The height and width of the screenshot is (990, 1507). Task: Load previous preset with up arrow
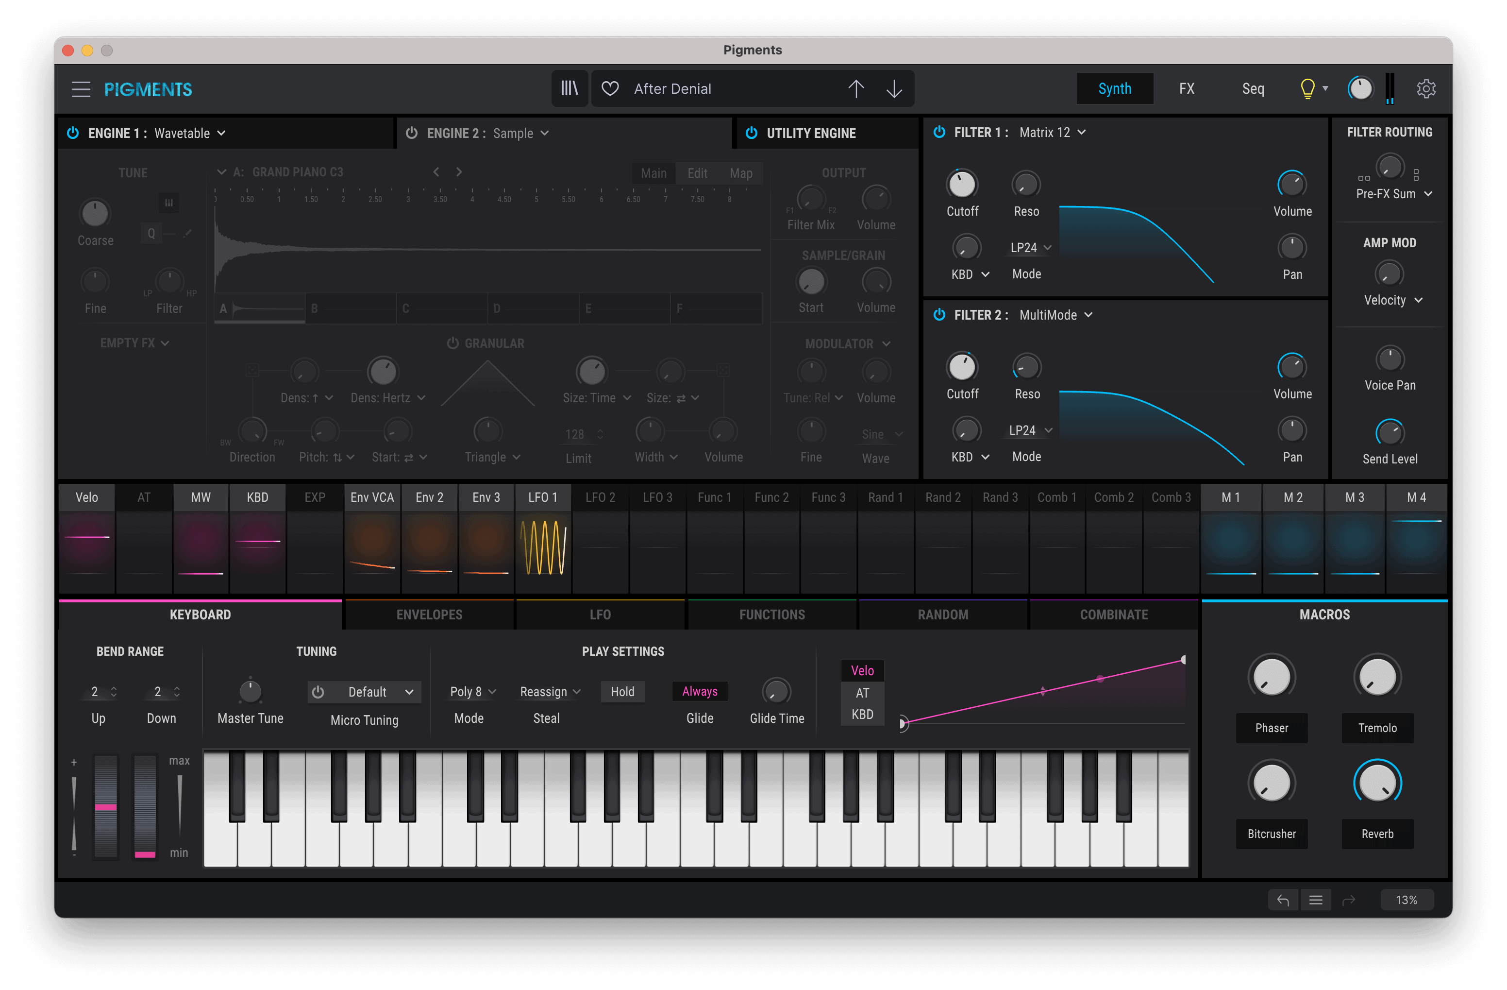point(856,89)
